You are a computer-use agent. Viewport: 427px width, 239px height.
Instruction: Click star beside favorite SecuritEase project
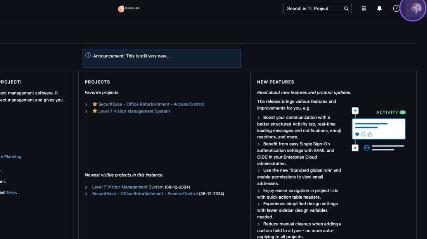[x=95, y=104]
